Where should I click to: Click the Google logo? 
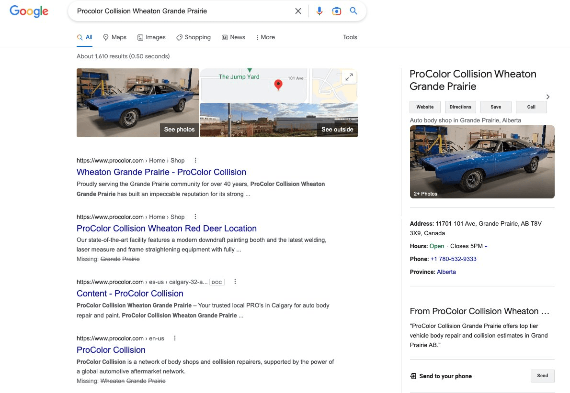pos(29,11)
